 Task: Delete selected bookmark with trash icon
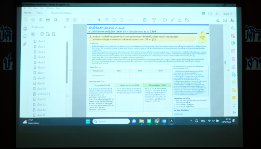coord(42,34)
